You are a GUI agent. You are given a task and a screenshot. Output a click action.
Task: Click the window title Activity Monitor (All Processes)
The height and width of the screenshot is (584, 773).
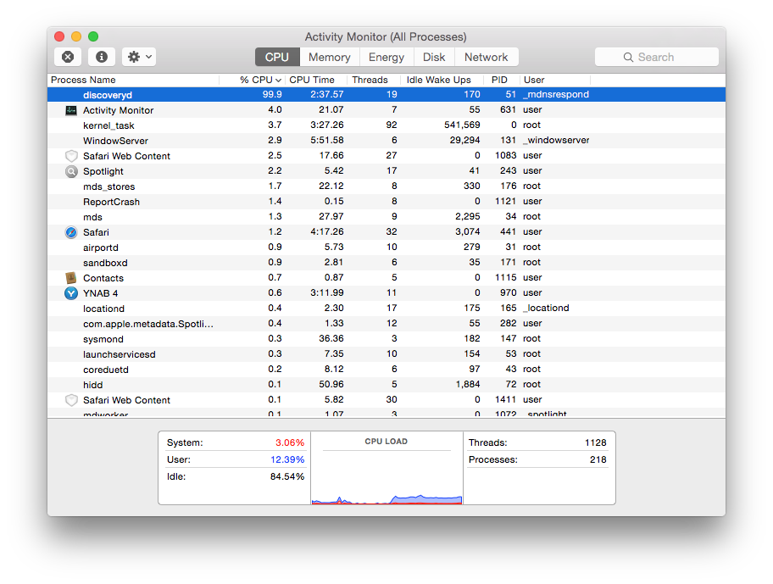pos(386,37)
